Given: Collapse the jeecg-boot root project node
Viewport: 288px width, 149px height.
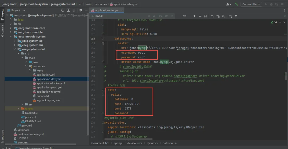Looking at the screenshot, I should tap(7, 15).
